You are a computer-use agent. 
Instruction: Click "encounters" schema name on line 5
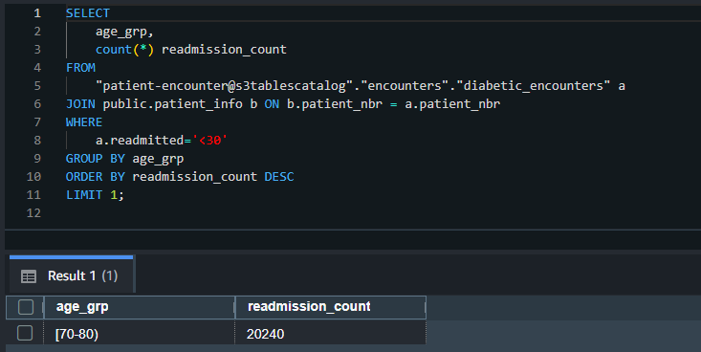pos(405,85)
